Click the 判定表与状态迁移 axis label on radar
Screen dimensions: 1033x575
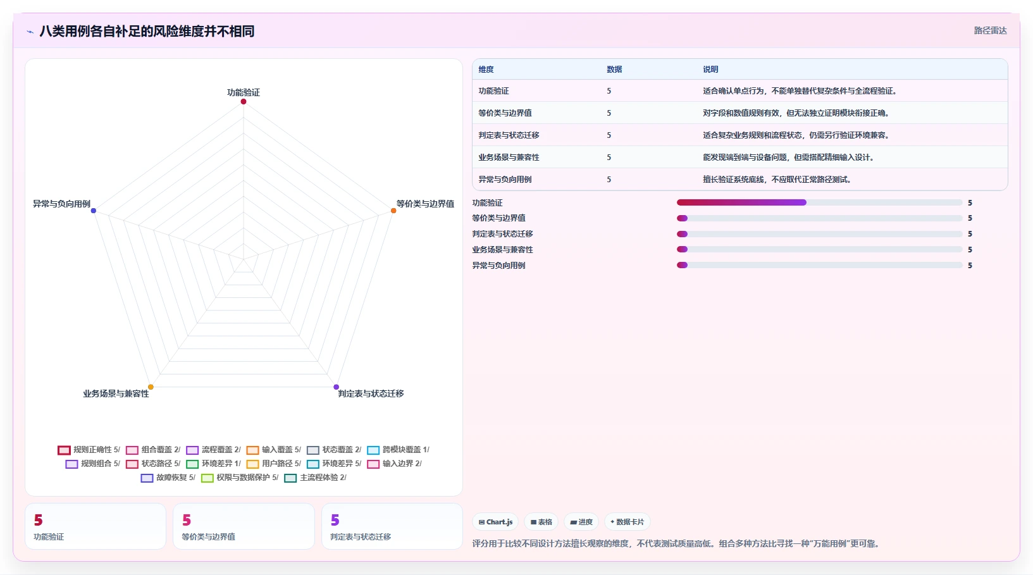371,393
